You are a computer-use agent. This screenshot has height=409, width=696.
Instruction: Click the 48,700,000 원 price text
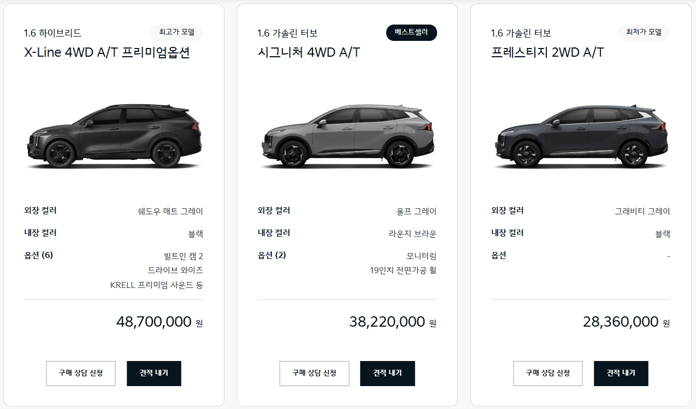tap(157, 321)
